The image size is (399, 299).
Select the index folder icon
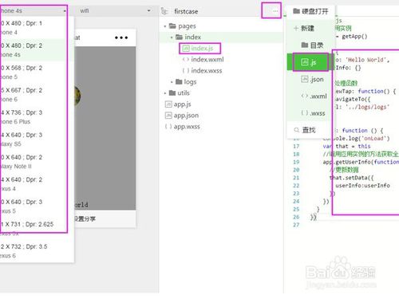[179, 37]
